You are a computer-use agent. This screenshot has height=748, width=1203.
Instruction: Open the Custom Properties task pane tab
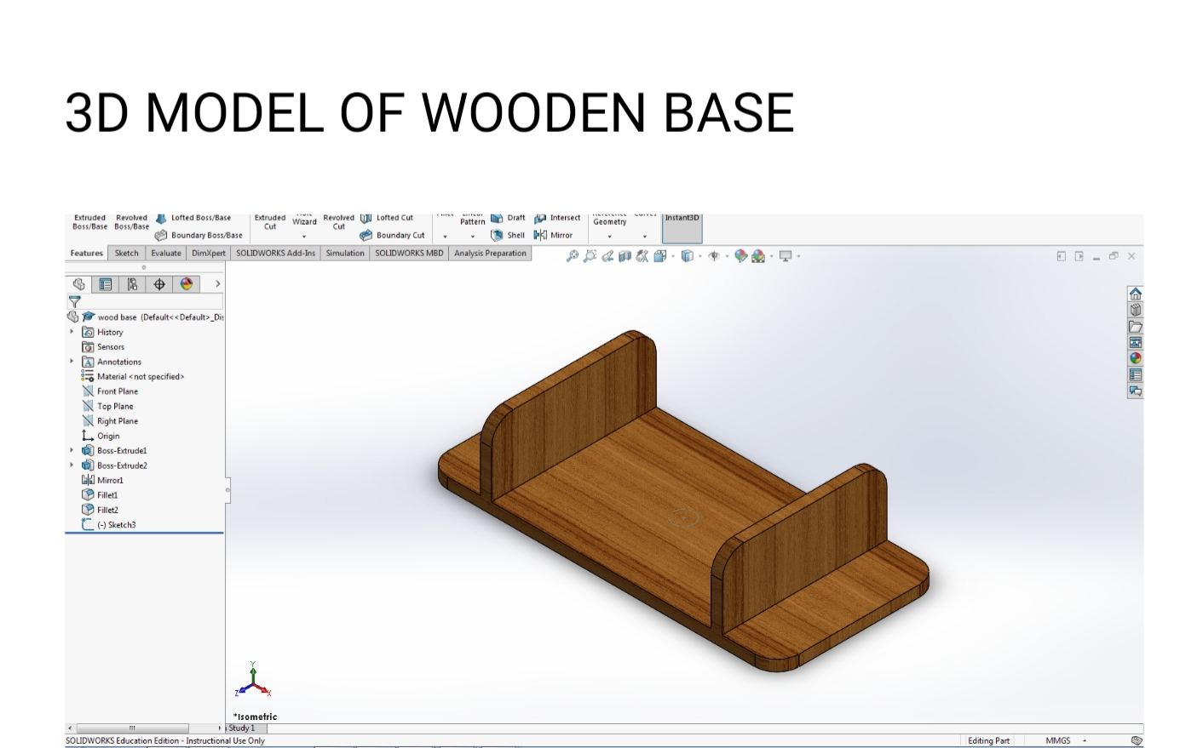point(1135,374)
